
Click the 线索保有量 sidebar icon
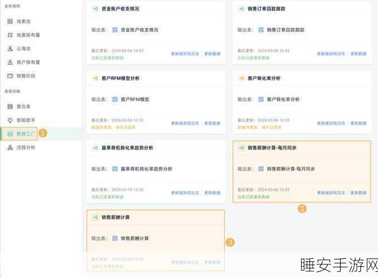pyautogui.click(x=10, y=35)
